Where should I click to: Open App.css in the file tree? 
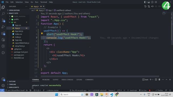tap(18, 25)
